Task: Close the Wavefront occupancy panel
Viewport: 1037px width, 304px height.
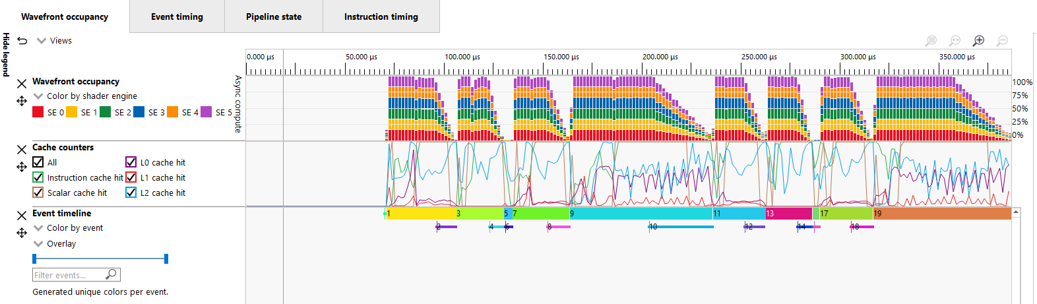Action: [22, 84]
